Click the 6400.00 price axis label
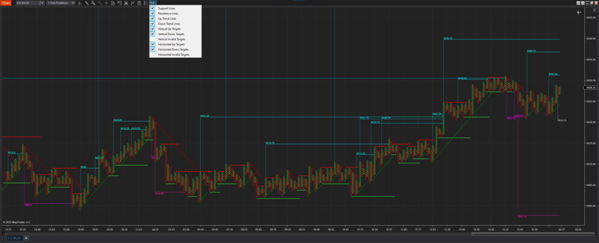This screenshot has width=599, height=243. click(x=591, y=206)
